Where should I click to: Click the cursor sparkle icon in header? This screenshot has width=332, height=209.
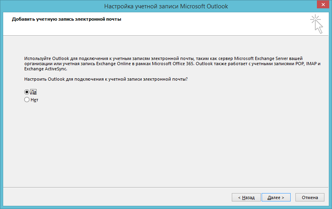(316, 23)
